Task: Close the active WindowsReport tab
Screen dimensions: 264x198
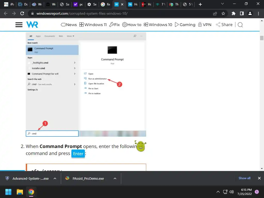Action: click(x=122, y=4)
